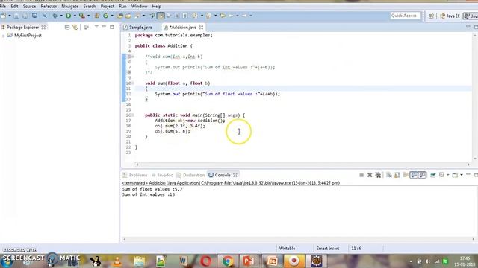Screen dimensions: 478x268
Task: Click the Quick Access search field
Action: (x=405, y=16)
